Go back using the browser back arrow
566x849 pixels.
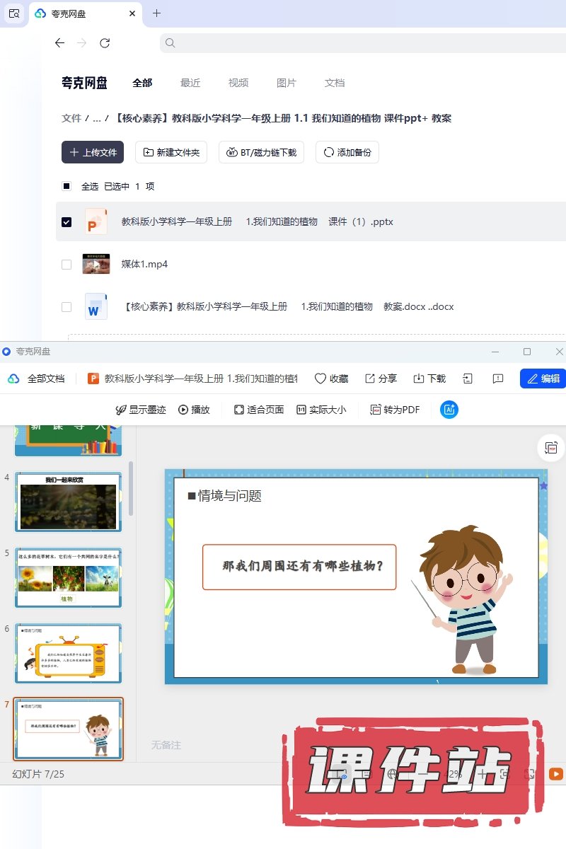59,43
